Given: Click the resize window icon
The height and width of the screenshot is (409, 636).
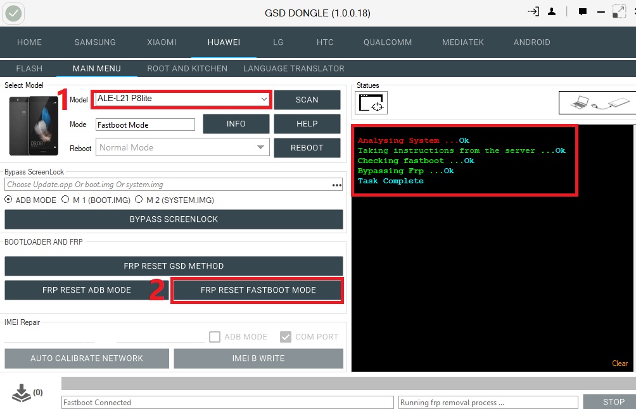Looking at the screenshot, I should (619, 11).
